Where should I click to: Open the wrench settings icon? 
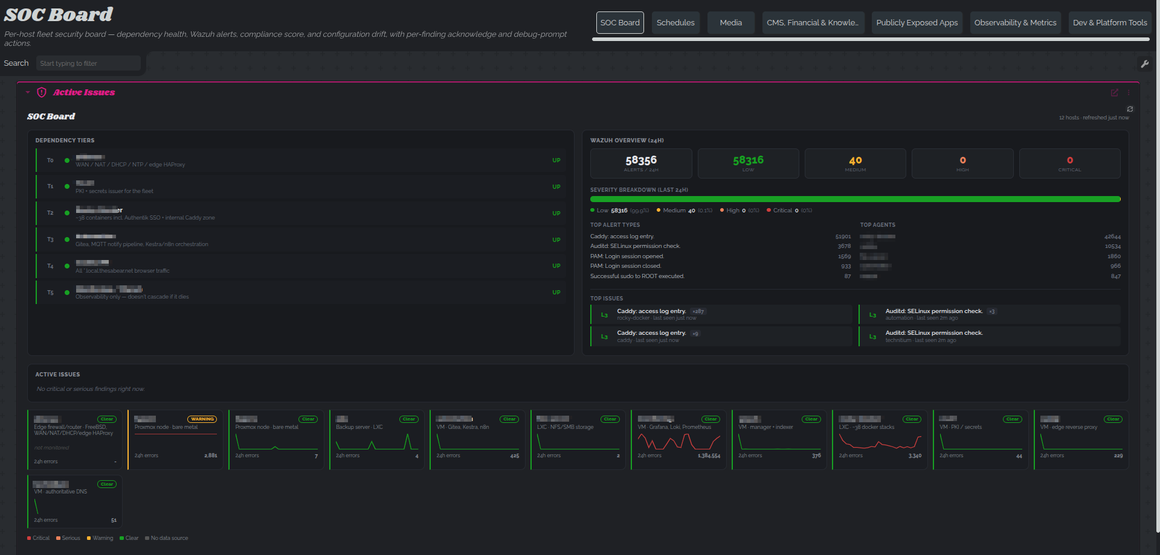[1144, 63]
